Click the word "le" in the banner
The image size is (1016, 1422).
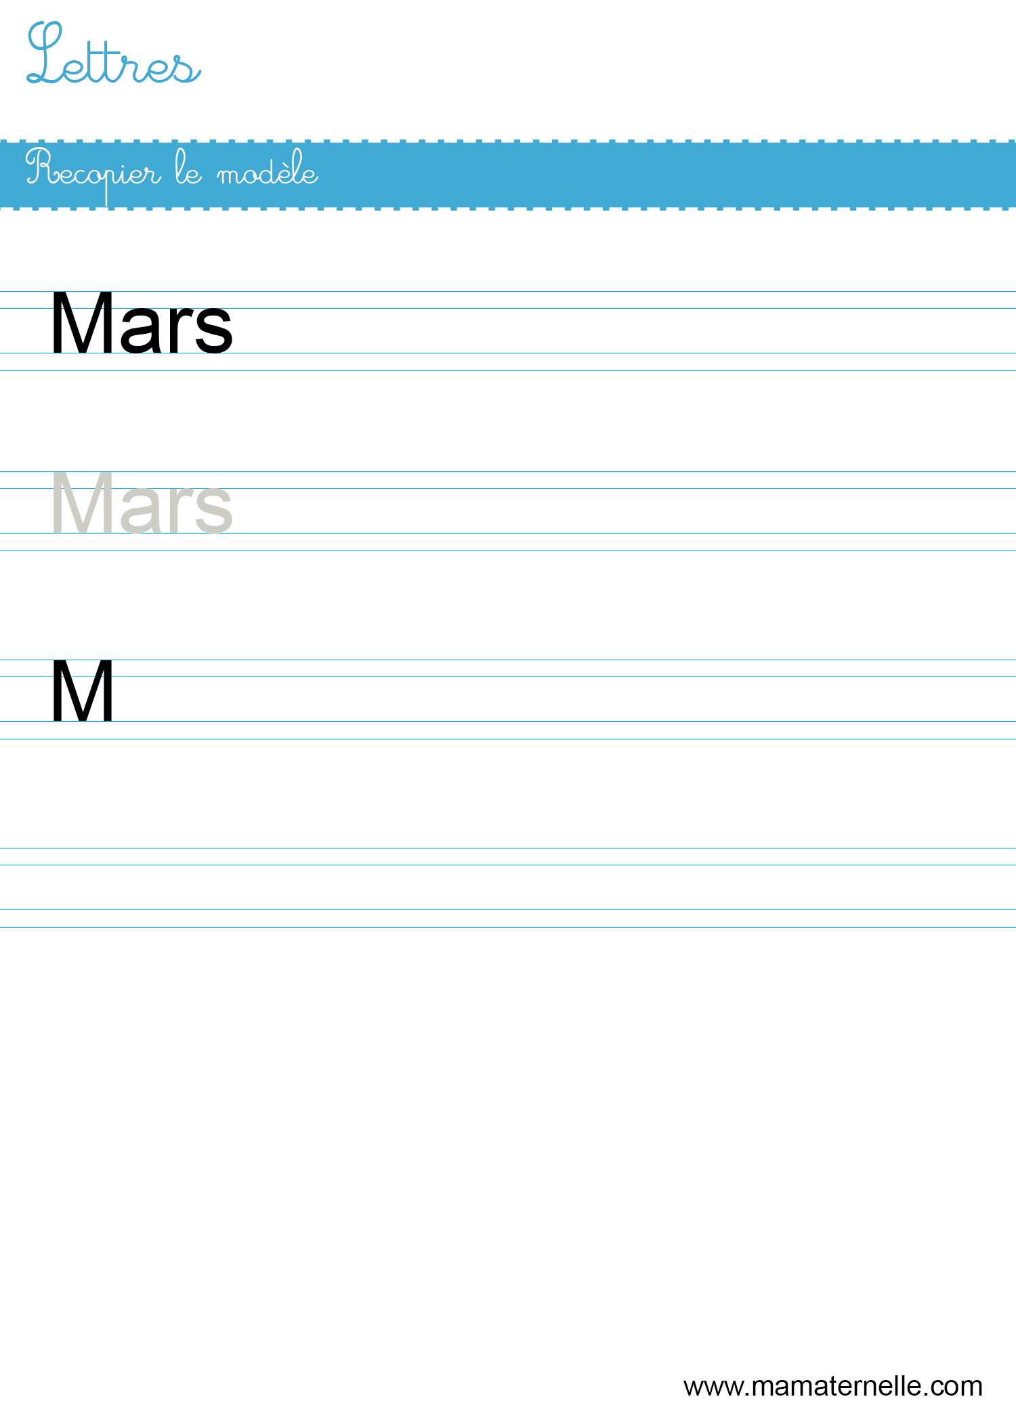tap(188, 168)
